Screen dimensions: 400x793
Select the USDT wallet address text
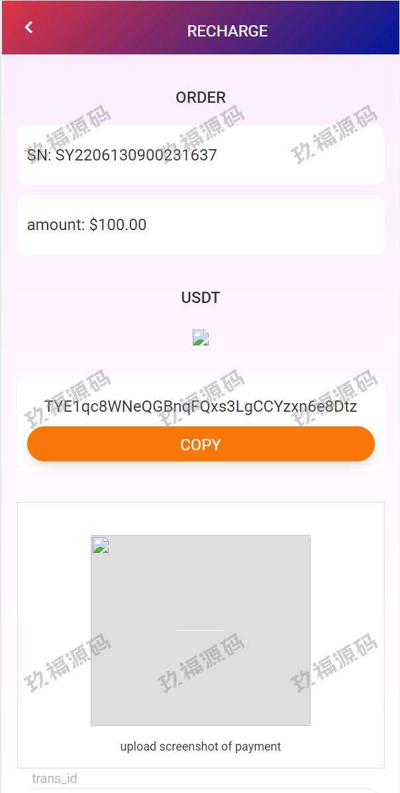pos(201,406)
